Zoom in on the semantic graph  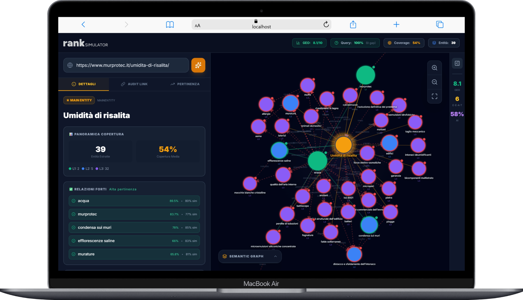point(434,68)
